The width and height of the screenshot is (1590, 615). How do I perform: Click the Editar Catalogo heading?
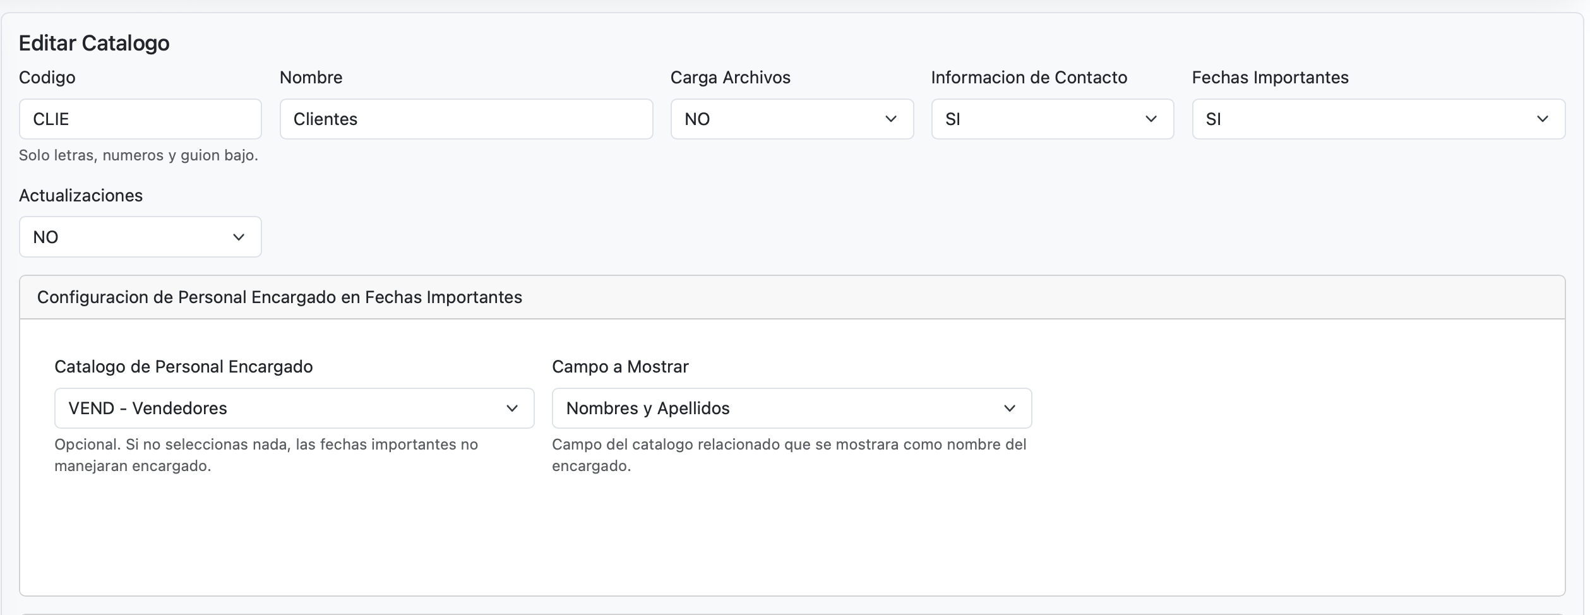click(94, 42)
